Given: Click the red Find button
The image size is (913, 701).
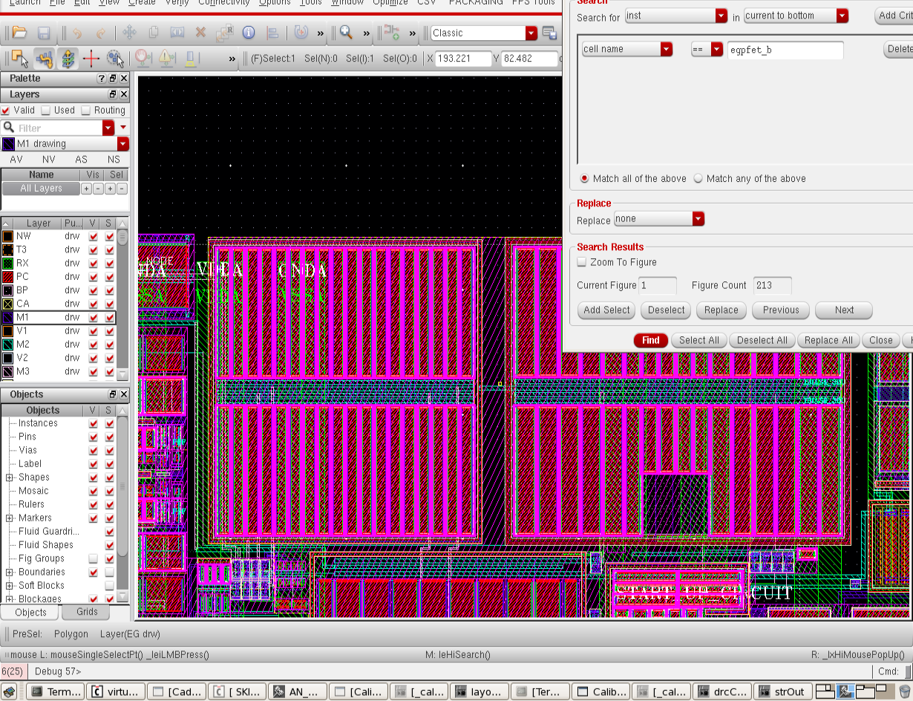Looking at the screenshot, I should 650,340.
